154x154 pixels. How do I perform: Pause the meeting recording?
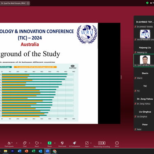pos(100,143)
